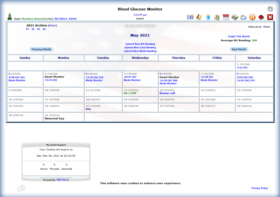Open Meds Monitor on May 5
Screen dimensions: 280x197
[x=132, y=80]
